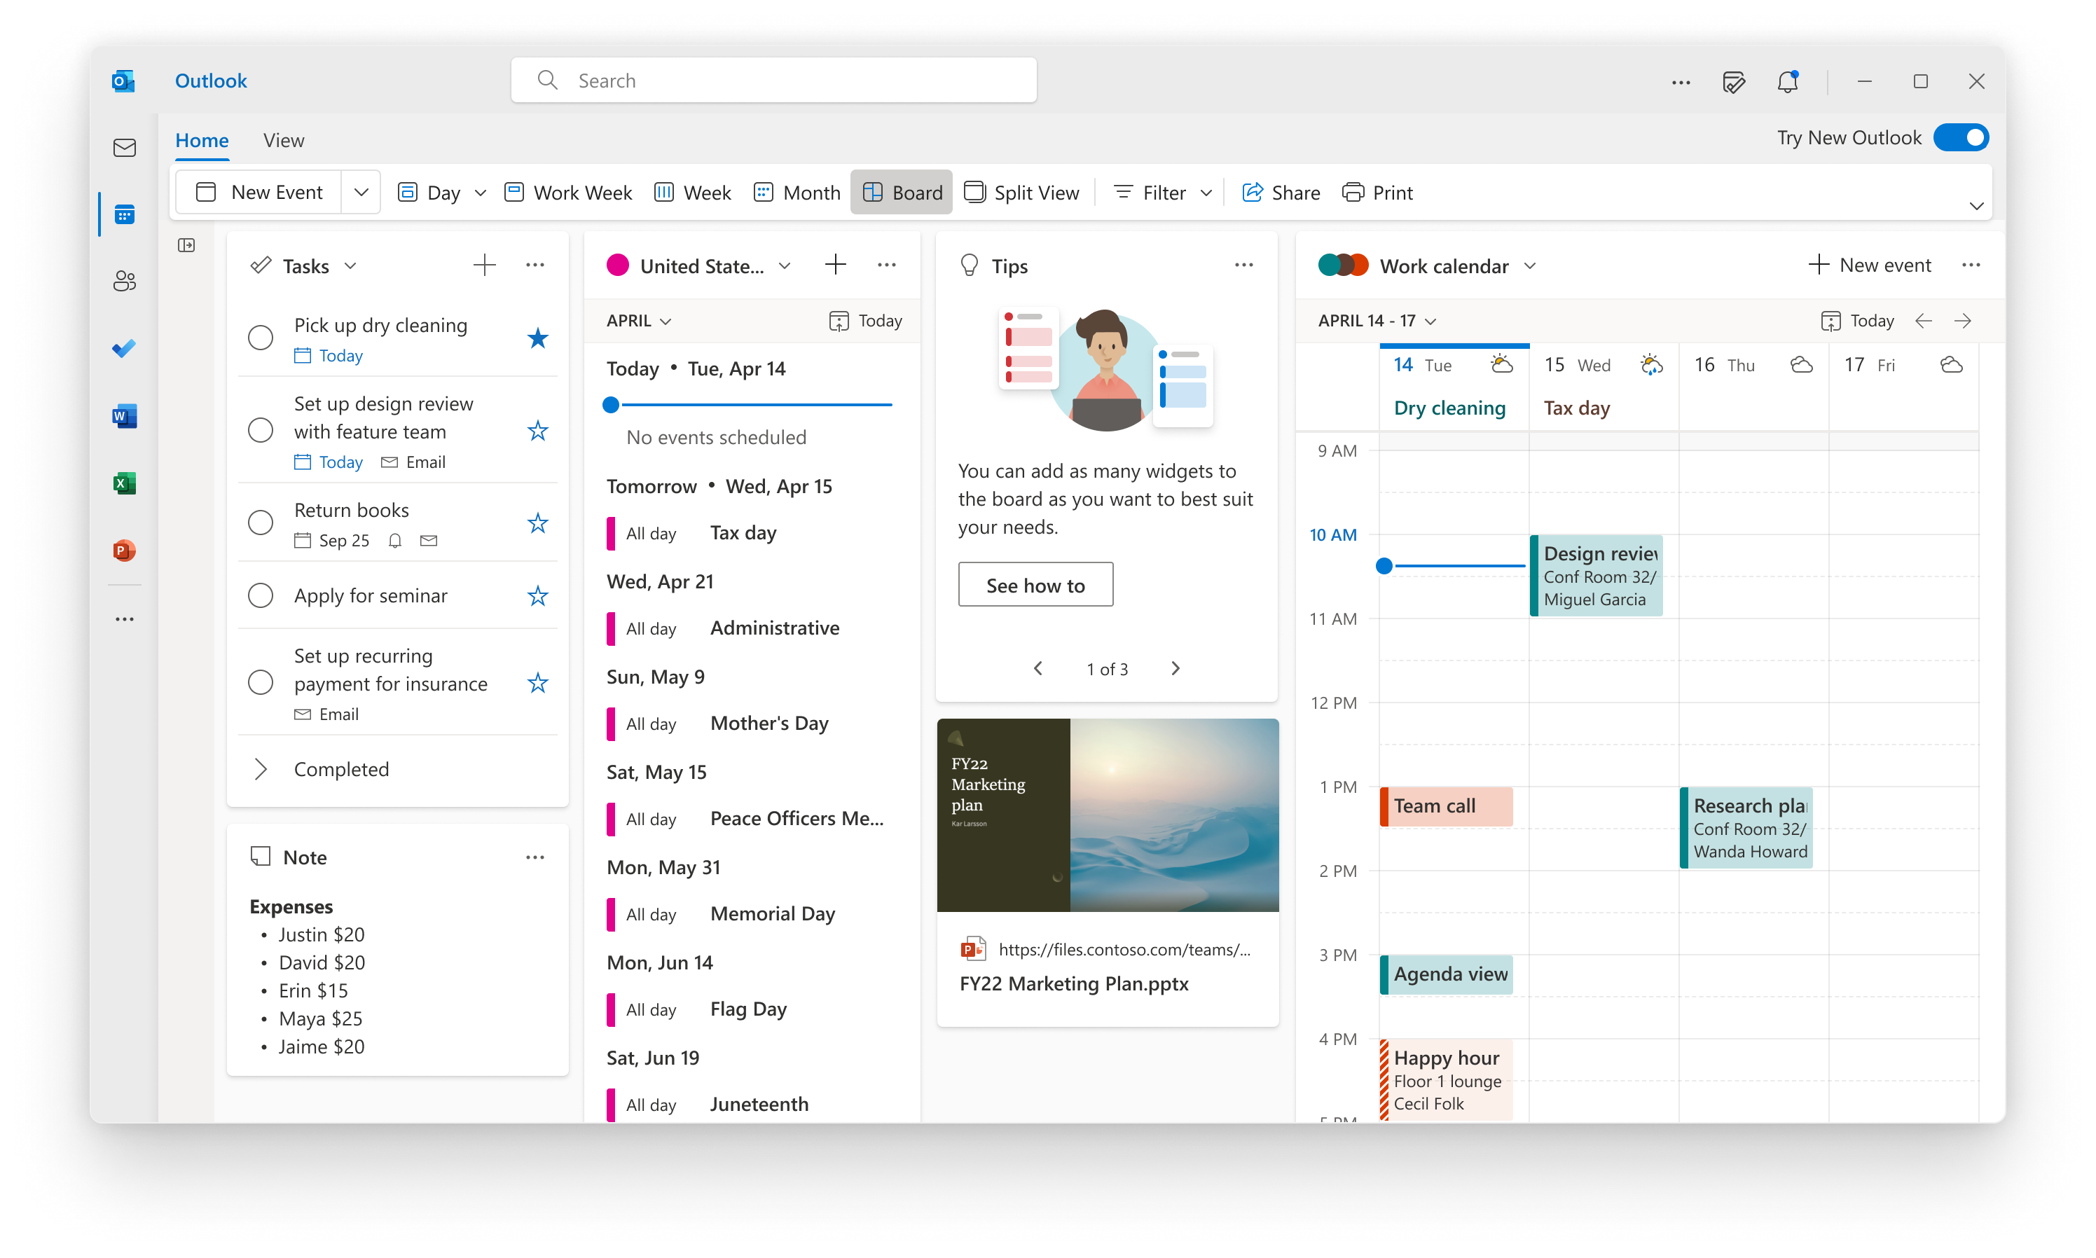2096x1258 pixels.
Task: Open PowerPoint from the app sidebar
Action: point(124,550)
